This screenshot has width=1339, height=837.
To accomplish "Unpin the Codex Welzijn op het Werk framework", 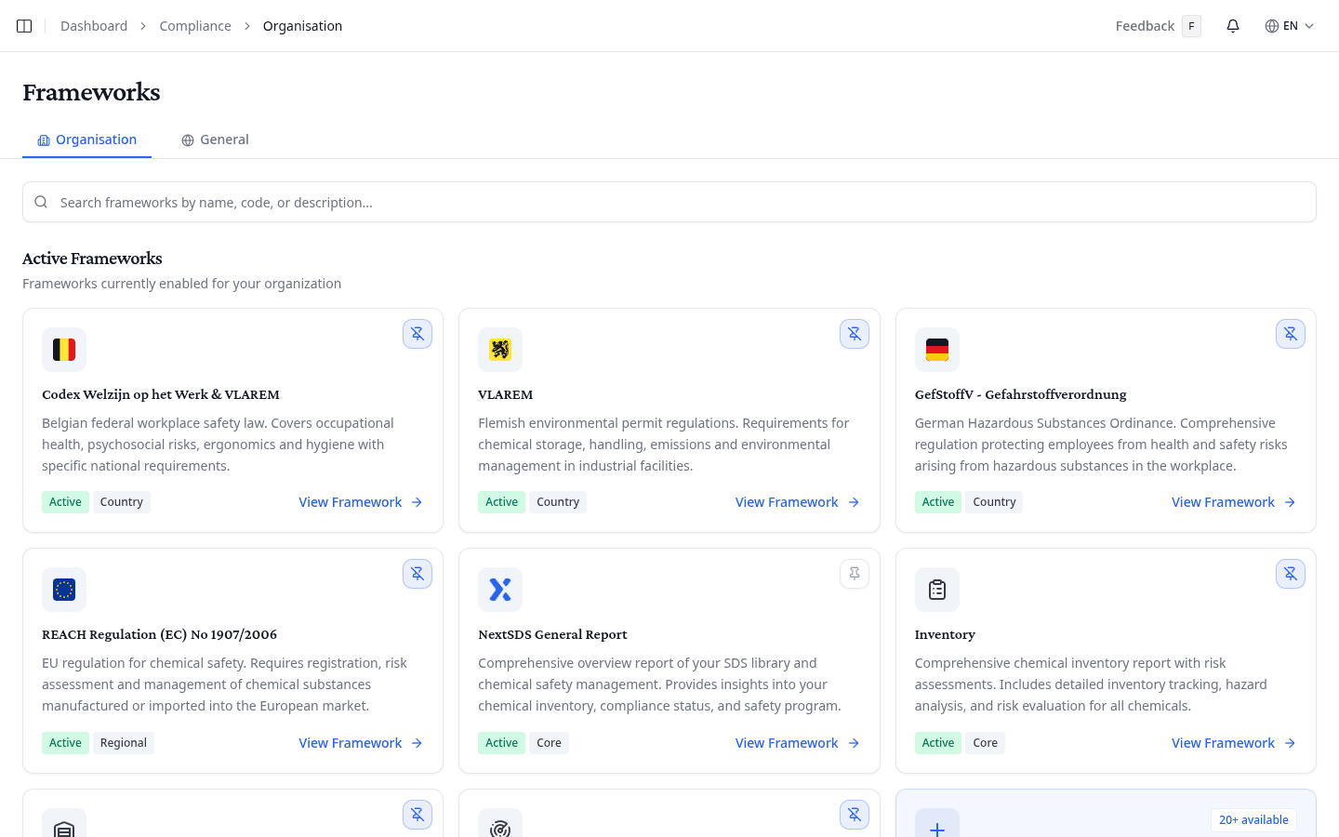I will 418,334.
